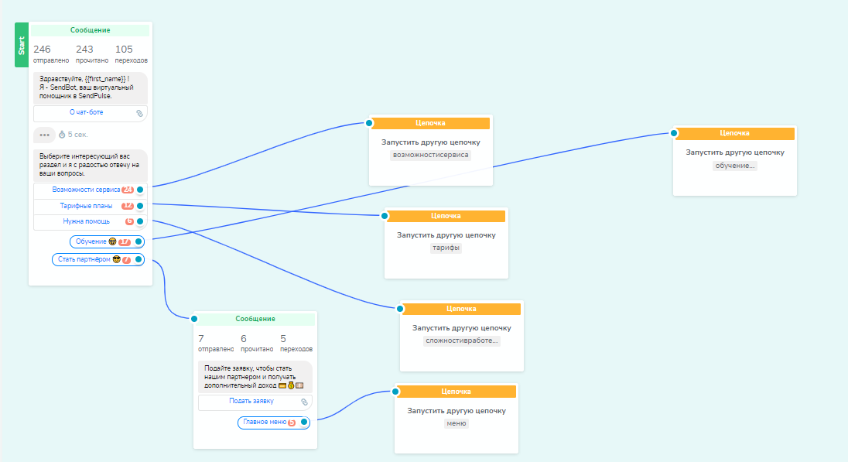Click the '105 переходов' statistic

point(131,54)
